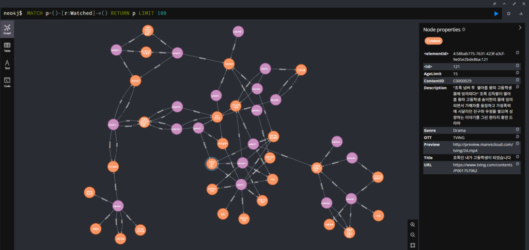This screenshot has width=529, height=250.
Task: Fit graph to screen icon
Action: pos(413,245)
